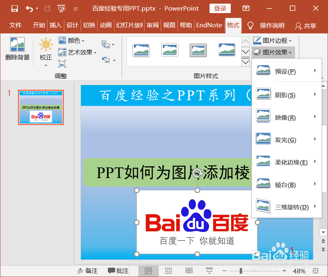
Task: Open the 发光(G) submenu
Action: point(286,139)
